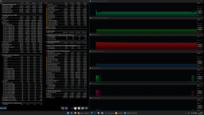This screenshot has height=115, width=204.
Task: Click Reset in CPU Package Power graph
Action: point(200,63)
